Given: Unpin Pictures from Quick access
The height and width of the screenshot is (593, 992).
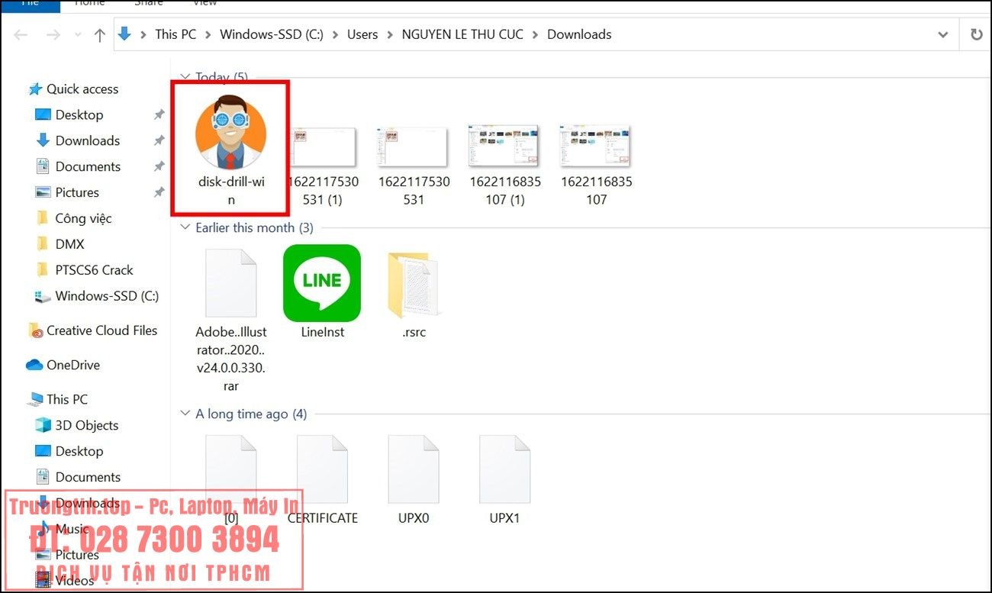Looking at the screenshot, I should 159,192.
